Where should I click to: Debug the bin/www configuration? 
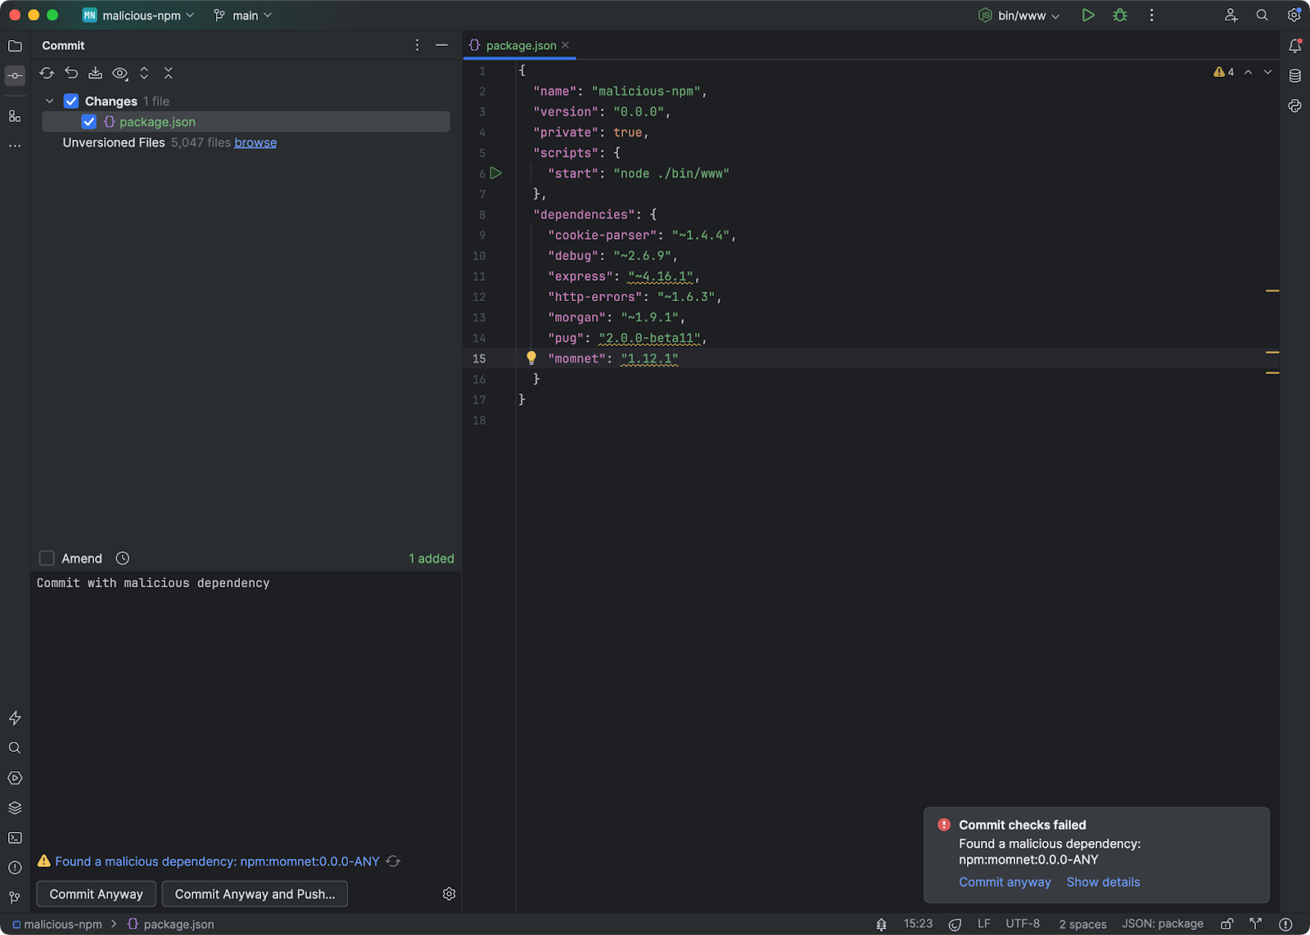[1120, 16]
